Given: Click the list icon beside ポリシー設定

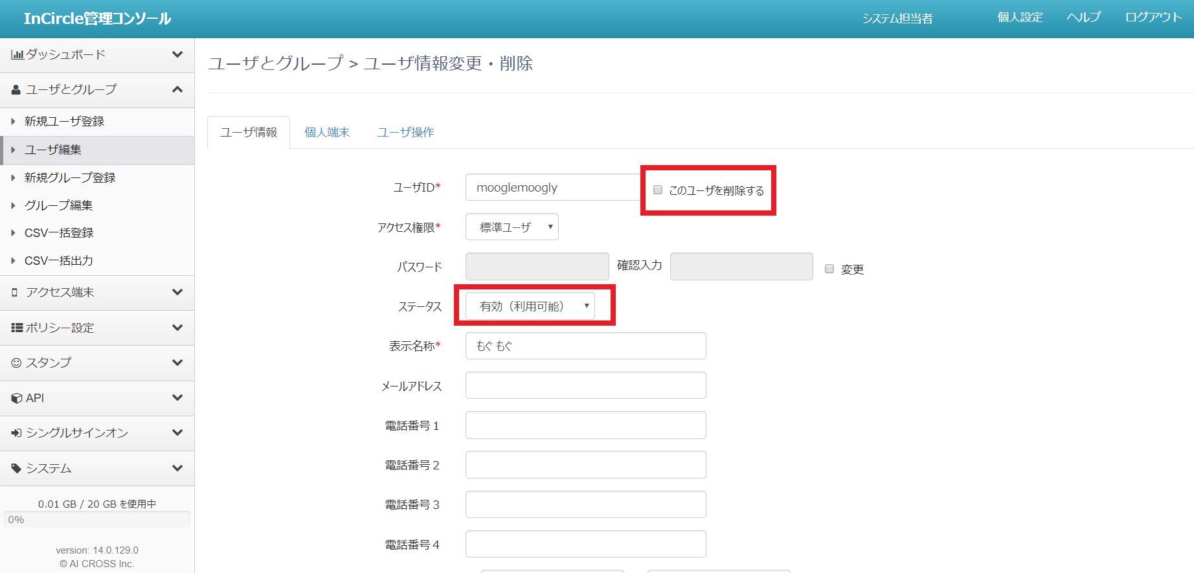Looking at the screenshot, I should [x=17, y=328].
